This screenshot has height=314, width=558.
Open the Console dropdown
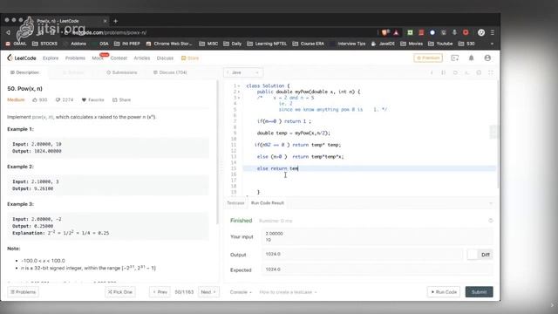[241, 292]
